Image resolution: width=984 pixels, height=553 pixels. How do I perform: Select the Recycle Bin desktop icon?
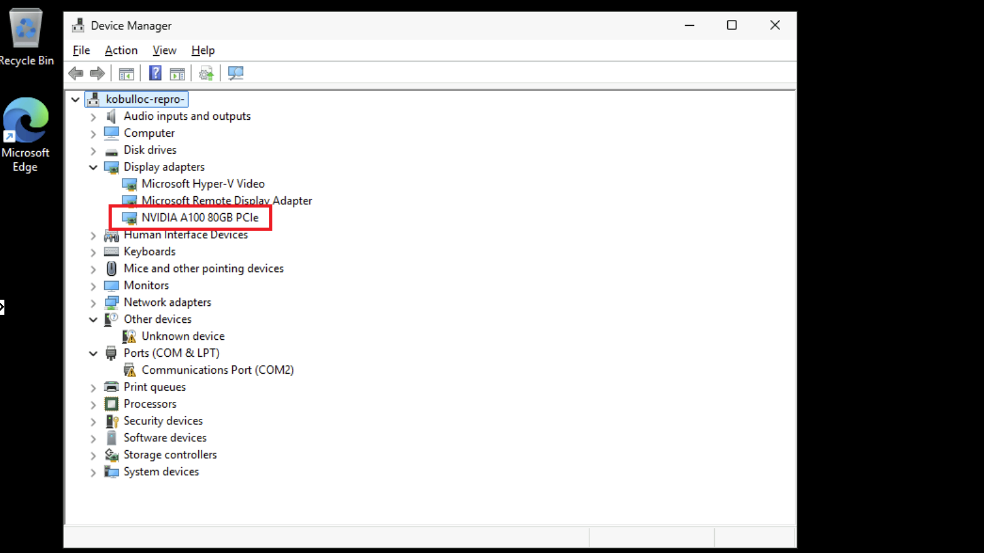pyautogui.click(x=26, y=38)
